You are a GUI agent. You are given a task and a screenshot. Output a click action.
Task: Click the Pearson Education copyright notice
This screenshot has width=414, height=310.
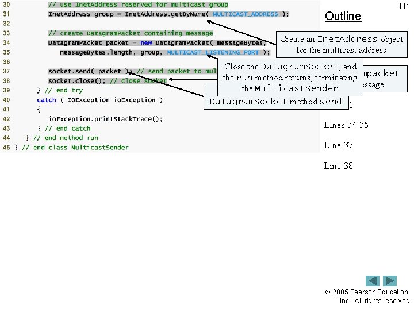point(368,296)
